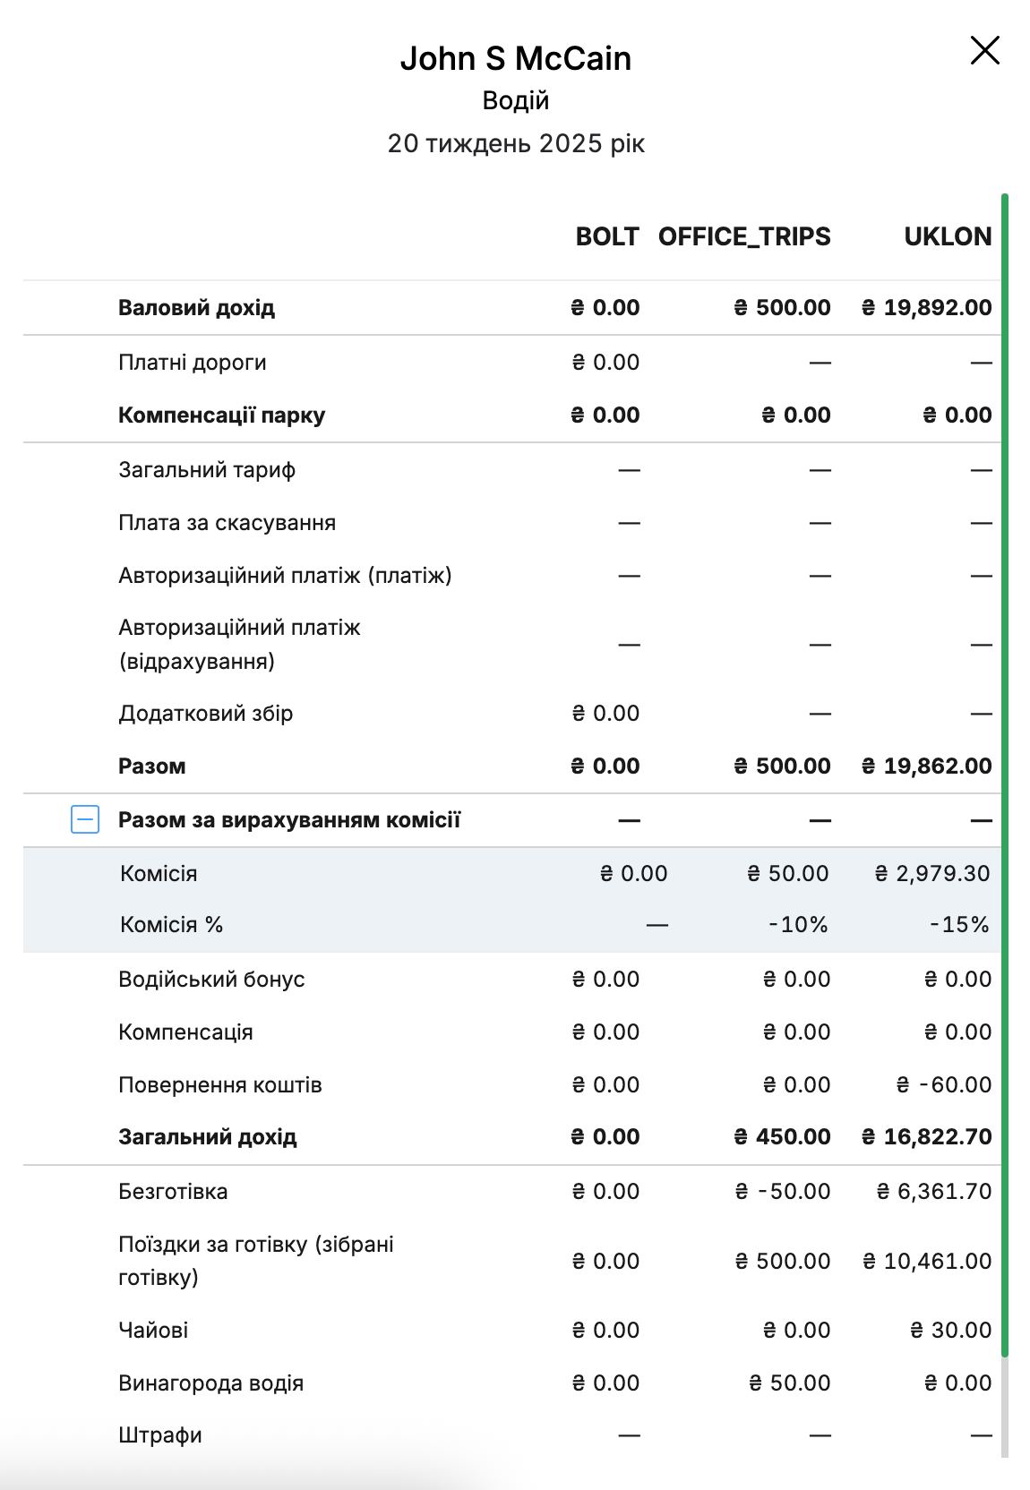Click the -10% commission percentage
The height and width of the screenshot is (1490, 1030).
(x=798, y=925)
